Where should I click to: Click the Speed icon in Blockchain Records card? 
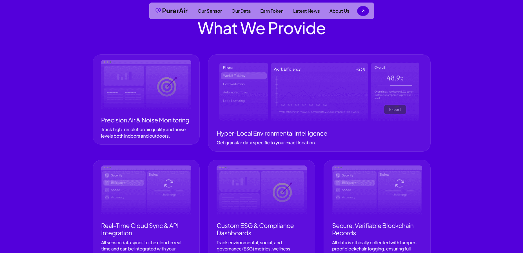coord(338,190)
